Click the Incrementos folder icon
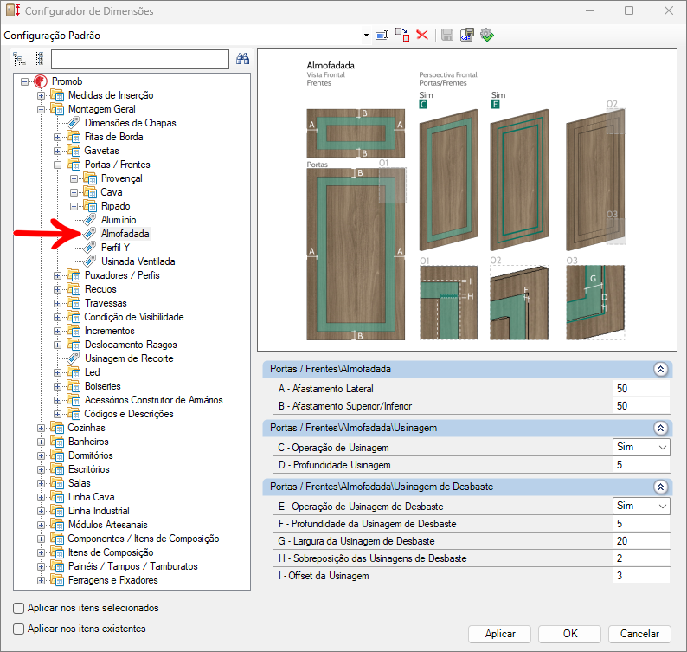The width and height of the screenshot is (687, 652). [74, 331]
